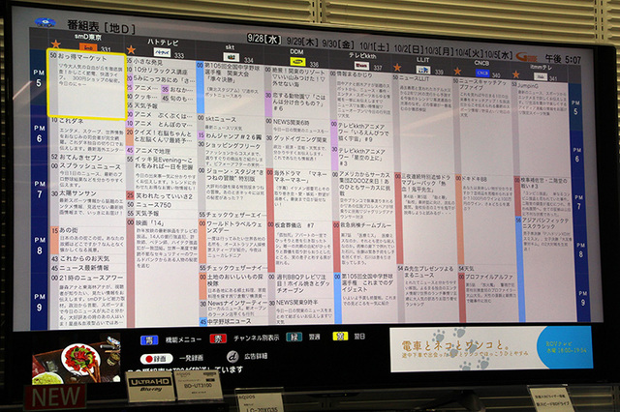Viewport: 620px width, 412px height.
Task: Switch to the 10/5[水] date tab
Action: click(499, 54)
